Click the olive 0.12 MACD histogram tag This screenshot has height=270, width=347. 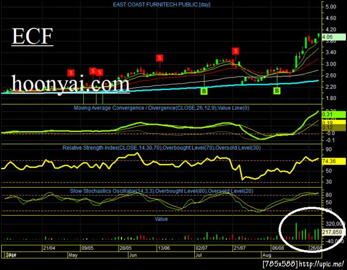(334, 127)
